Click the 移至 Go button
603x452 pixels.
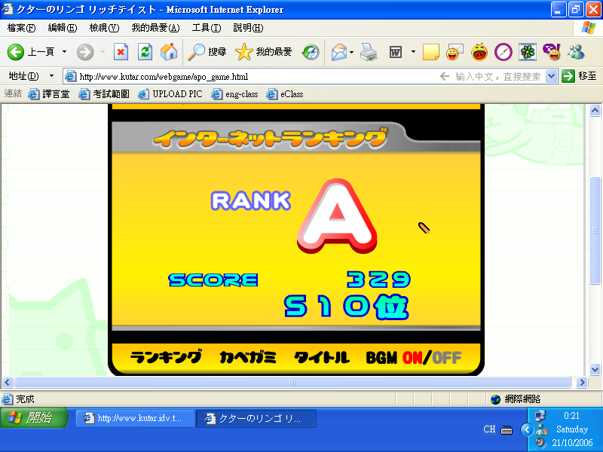point(580,76)
